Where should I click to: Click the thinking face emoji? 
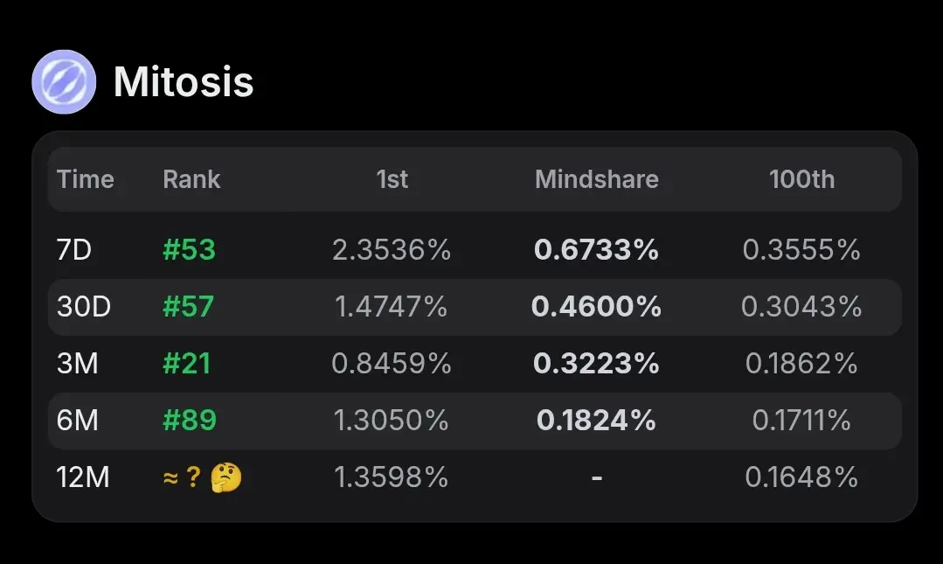pyautogui.click(x=226, y=478)
